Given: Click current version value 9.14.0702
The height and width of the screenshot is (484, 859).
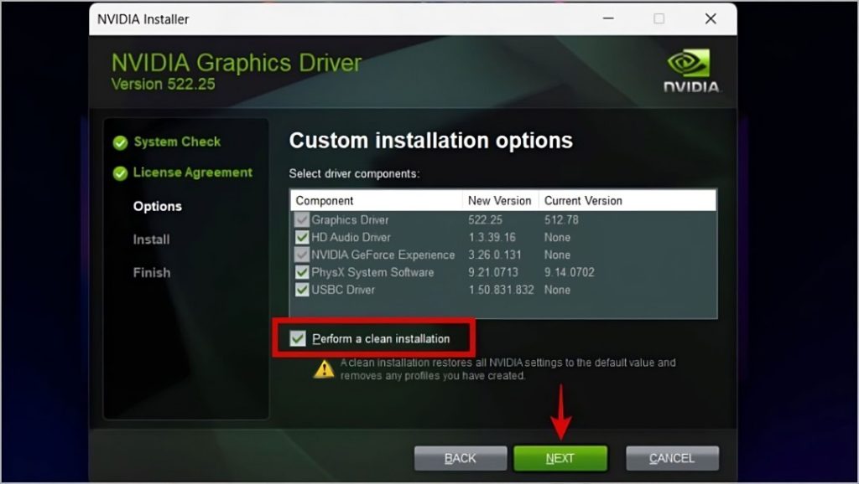Looking at the screenshot, I should (570, 272).
